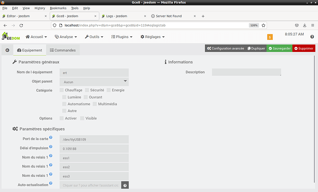The height and width of the screenshot is (192, 318).
Task: Check the Energie category
Action: [109, 90]
